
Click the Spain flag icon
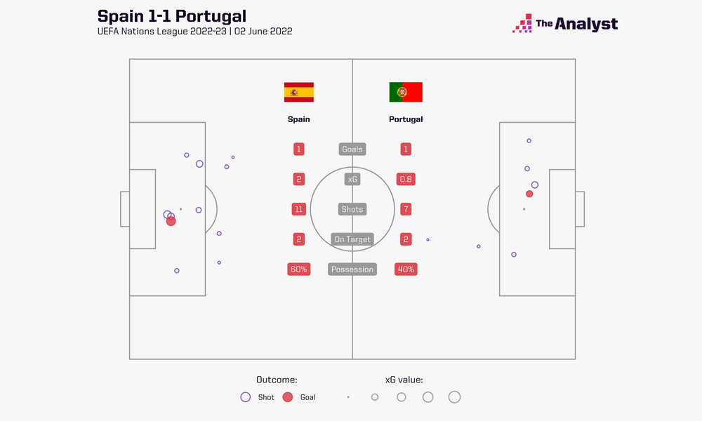coord(298,92)
